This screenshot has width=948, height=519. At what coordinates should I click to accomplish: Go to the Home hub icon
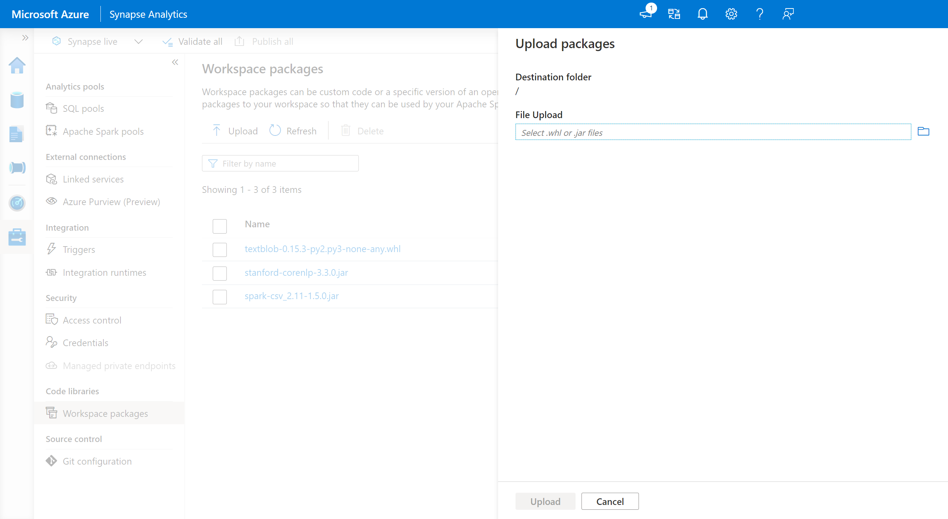(17, 66)
